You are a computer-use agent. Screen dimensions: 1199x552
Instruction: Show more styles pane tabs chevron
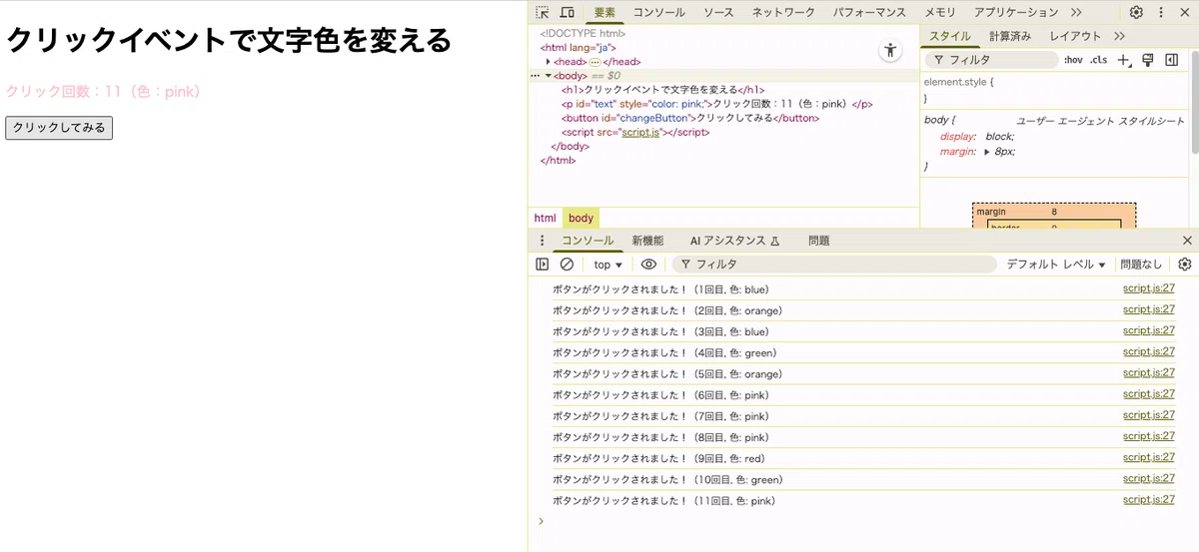1119,36
